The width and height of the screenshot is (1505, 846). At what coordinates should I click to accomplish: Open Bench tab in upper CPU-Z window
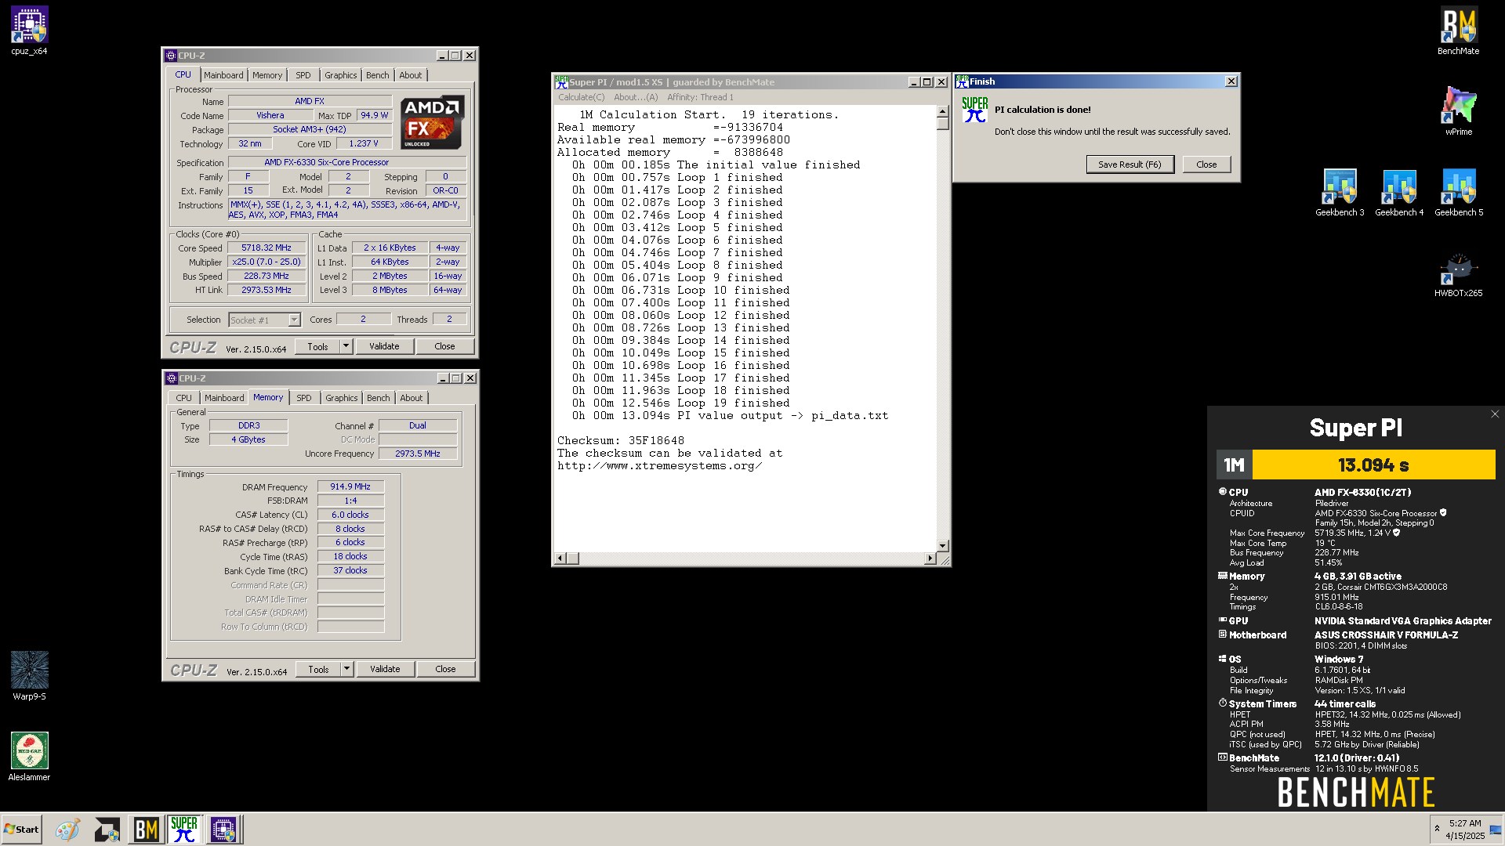[378, 75]
